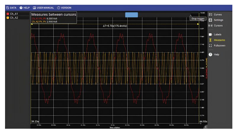Click the Stop trigger button

pyautogui.click(x=198, y=19)
